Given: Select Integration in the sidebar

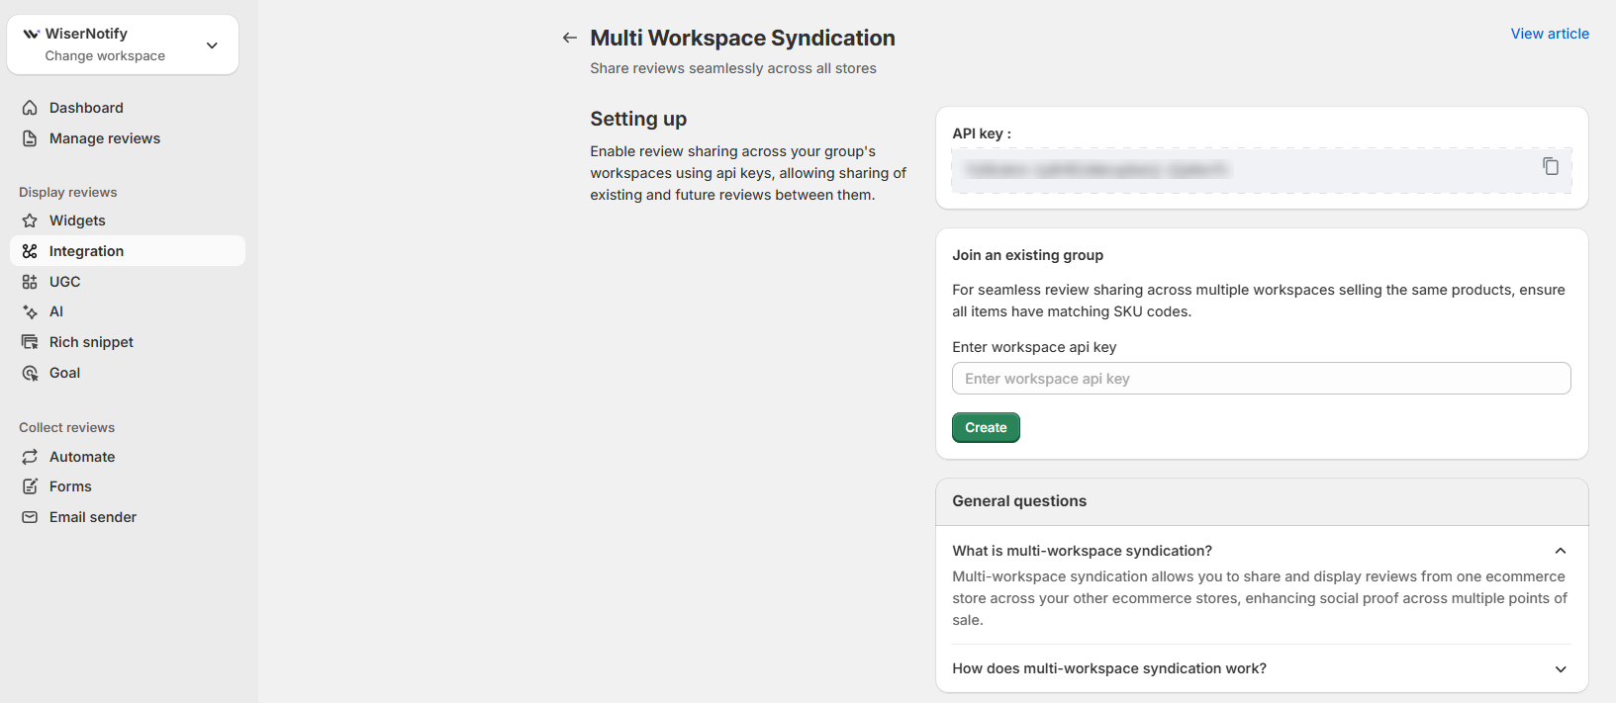Looking at the screenshot, I should coord(128,251).
